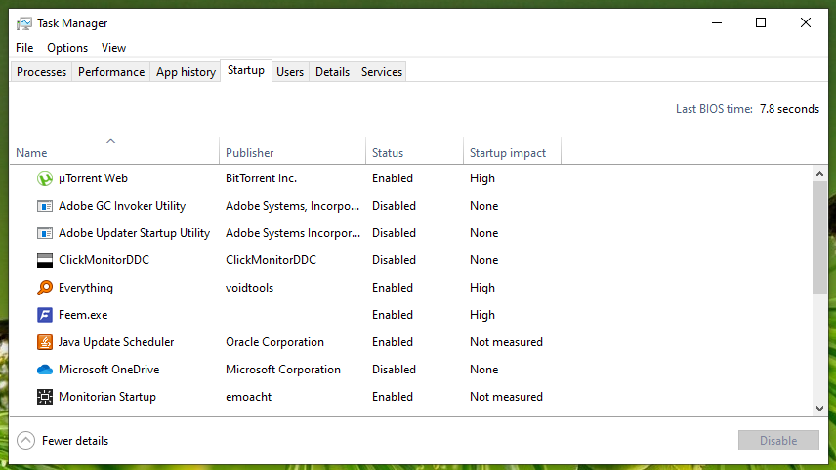This screenshot has width=836, height=470.
Task: Click the Fewer details label
Action: [x=75, y=441]
